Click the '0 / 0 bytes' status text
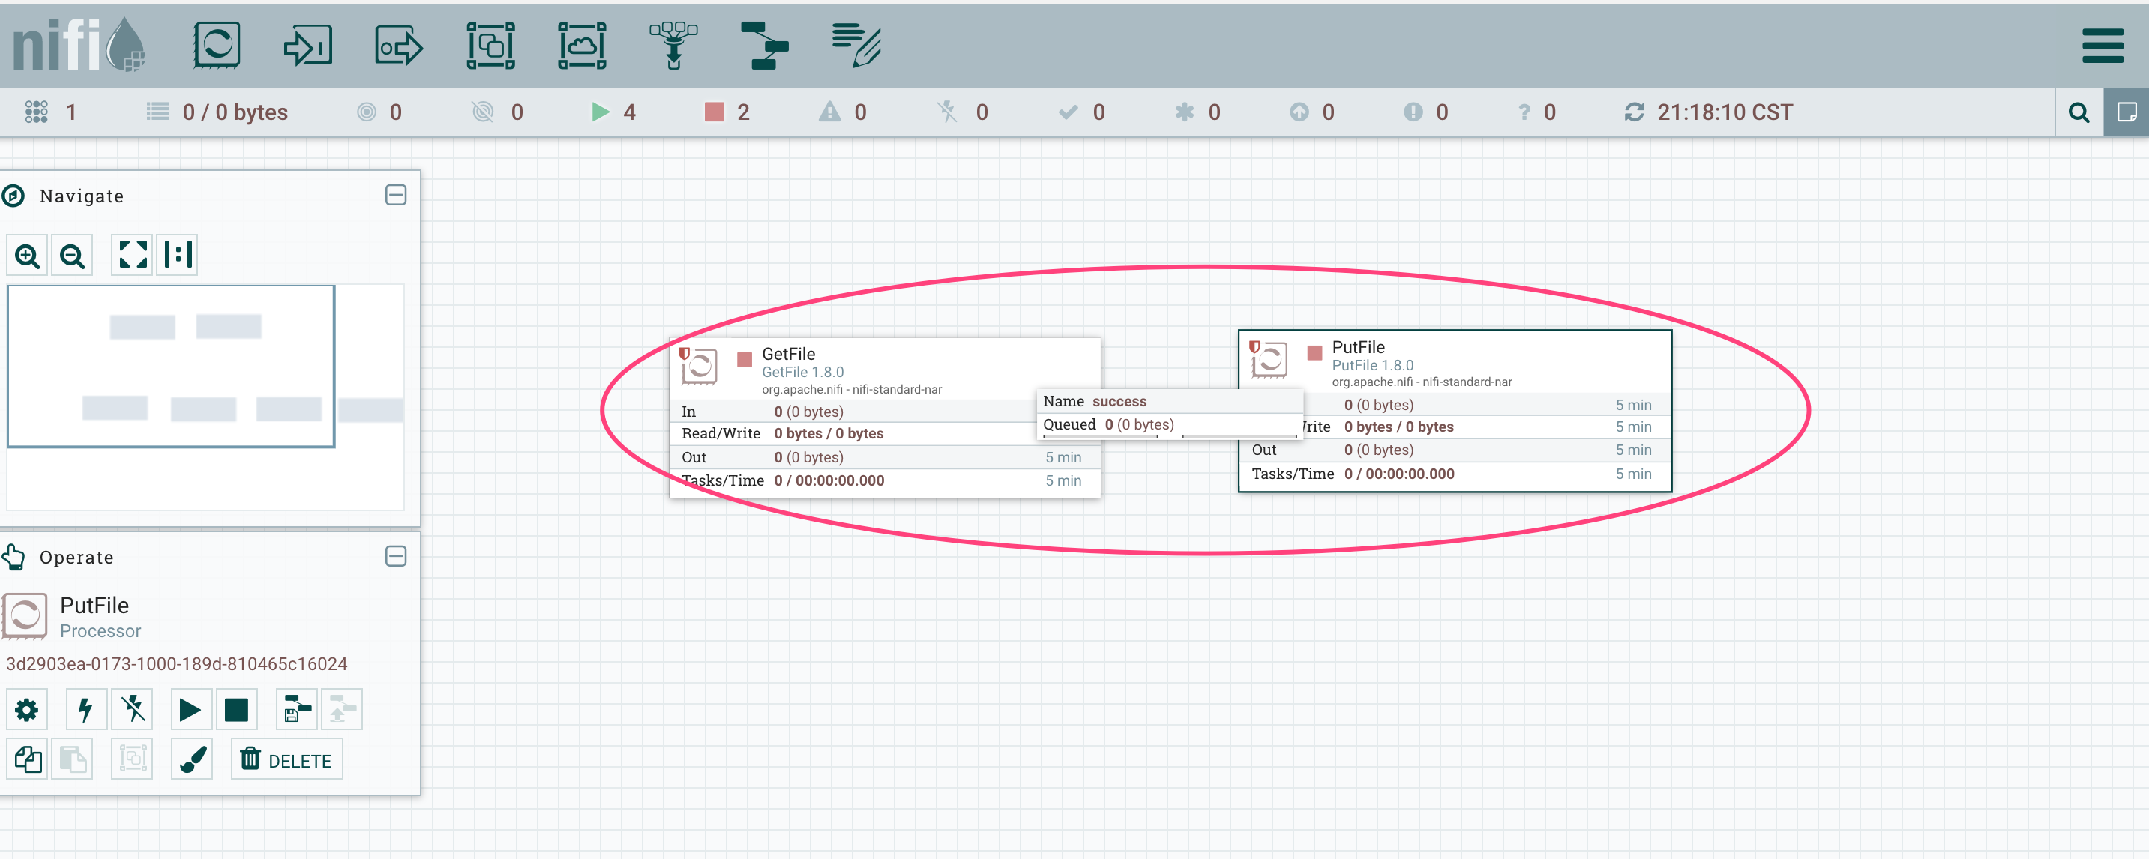The image size is (2149, 859). tap(235, 112)
